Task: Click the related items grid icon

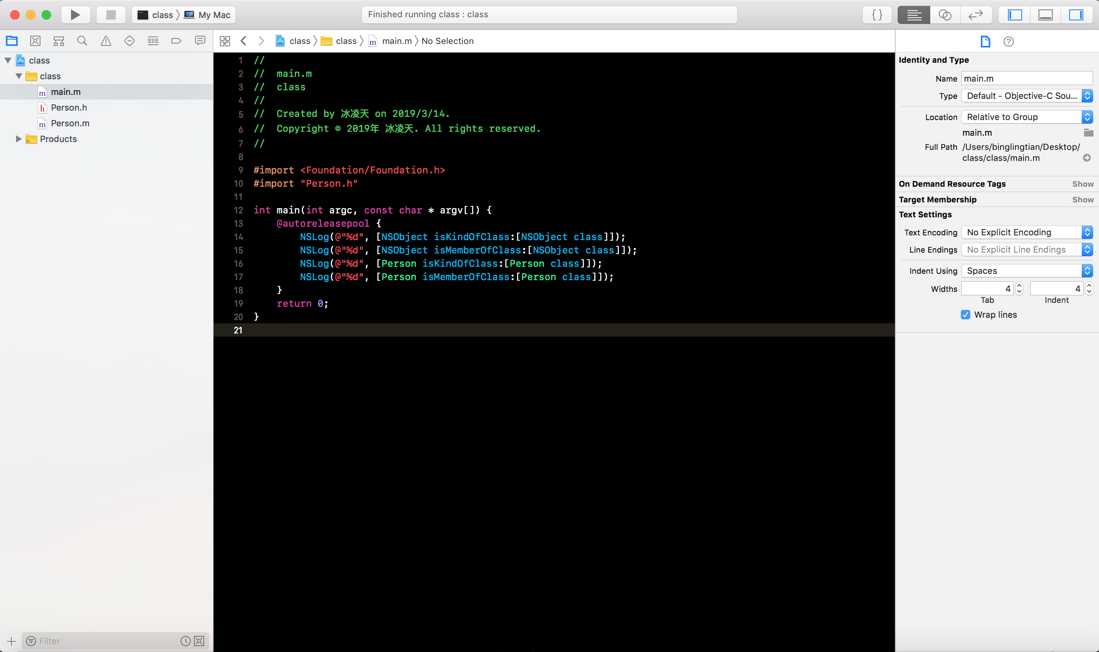Action: click(225, 41)
